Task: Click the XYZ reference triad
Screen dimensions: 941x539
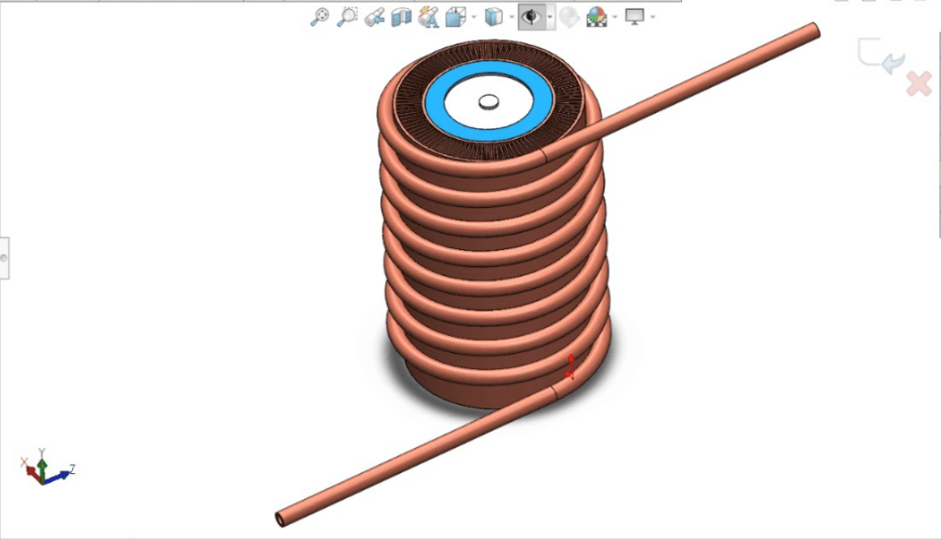Action: [47, 466]
